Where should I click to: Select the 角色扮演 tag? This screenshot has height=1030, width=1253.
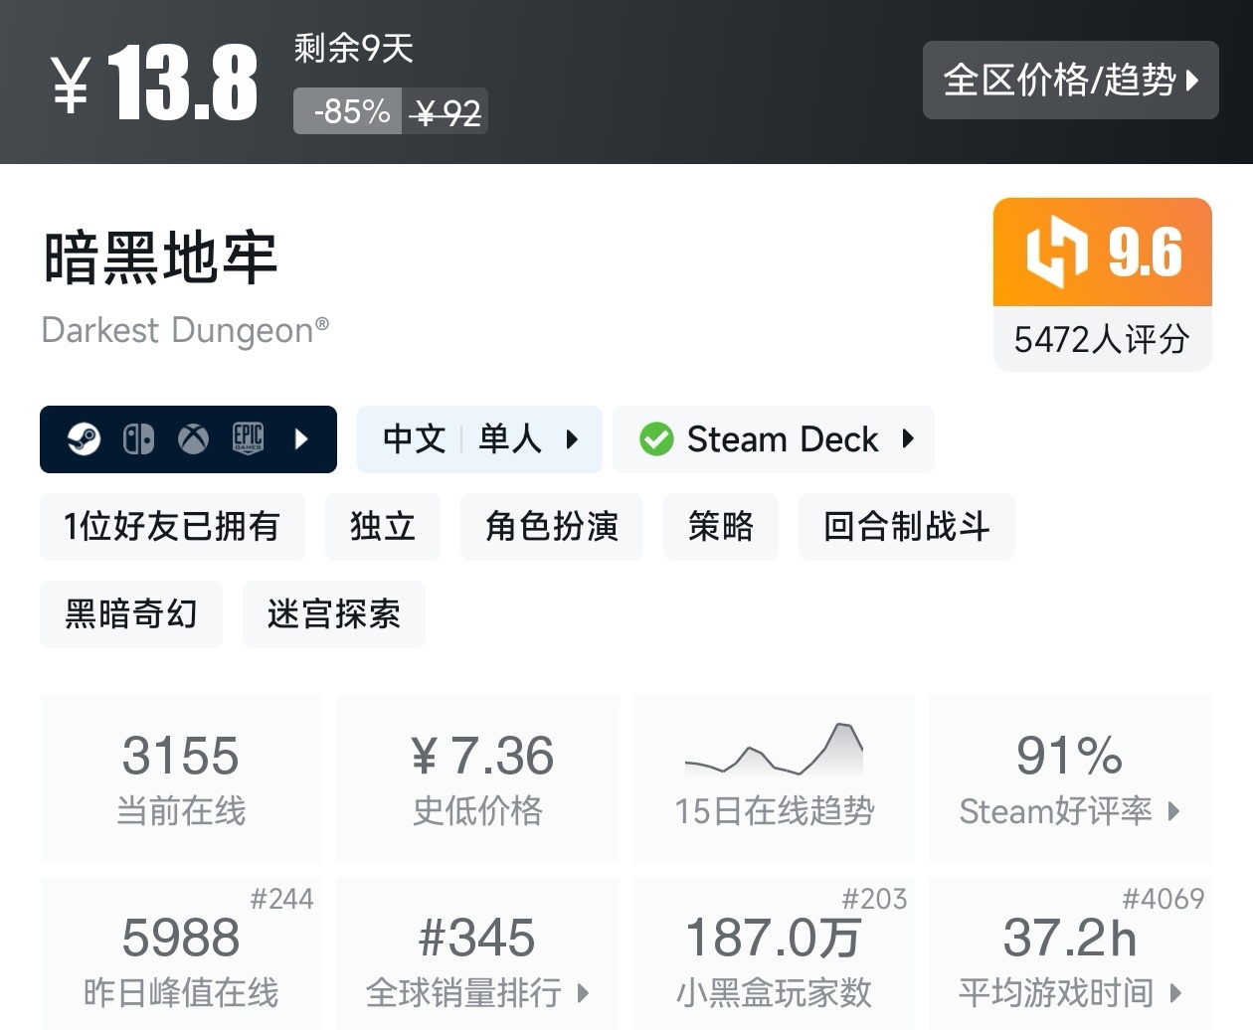pyautogui.click(x=552, y=526)
